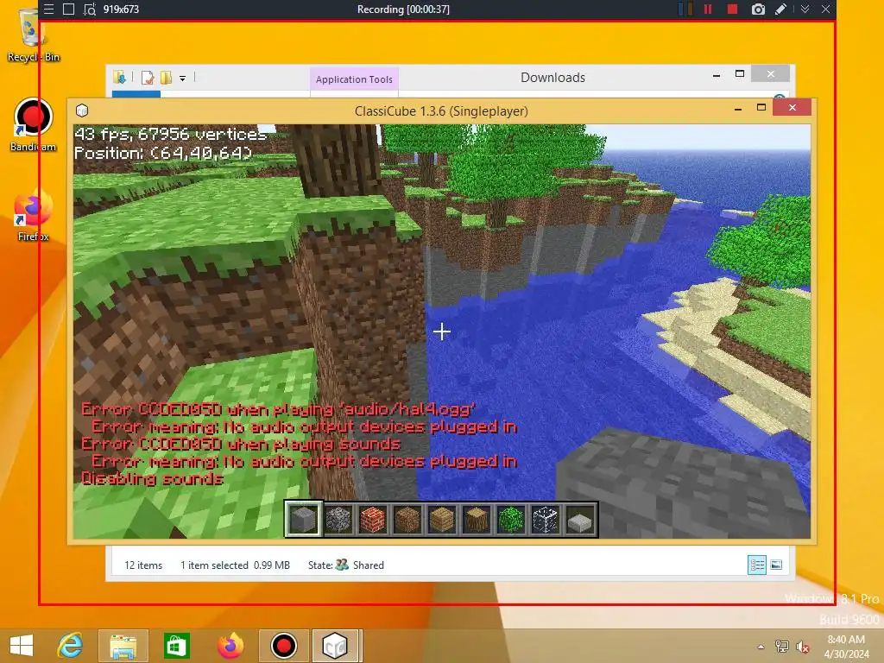This screenshot has width=884, height=663.
Task: Maximize the ClassiCube window
Action: pyautogui.click(x=761, y=108)
